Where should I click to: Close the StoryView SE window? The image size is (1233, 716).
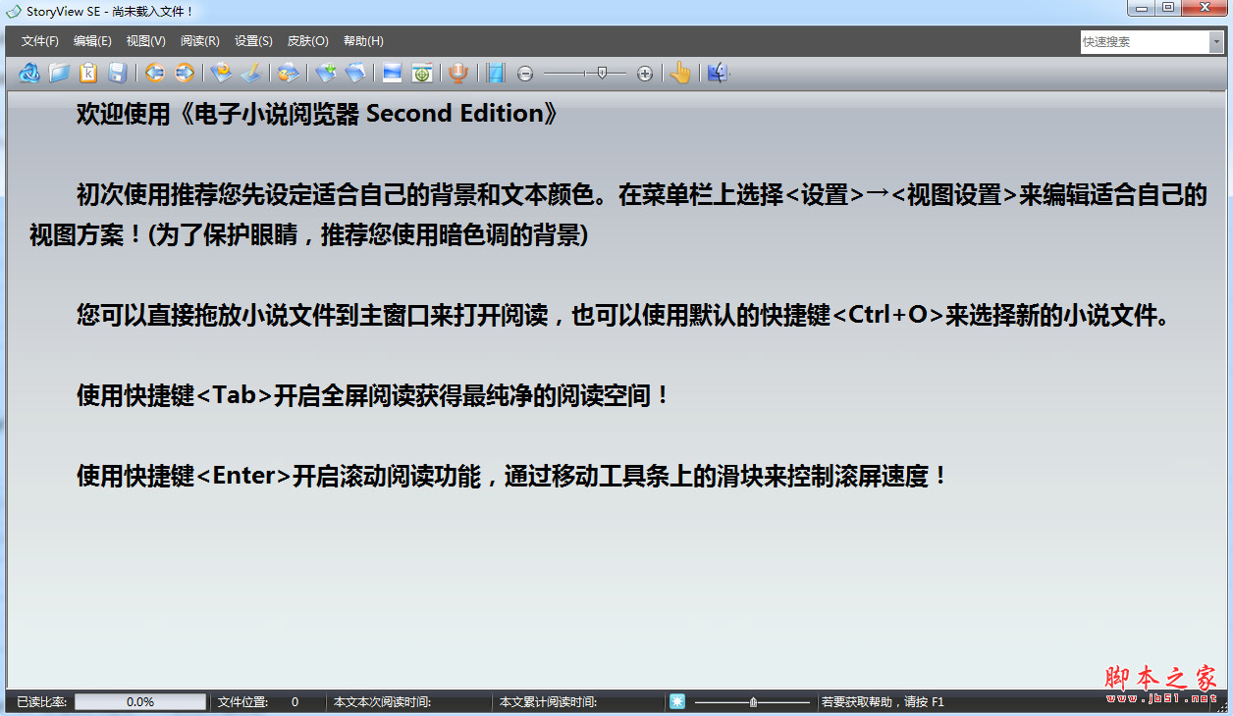[x=1205, y=8]
